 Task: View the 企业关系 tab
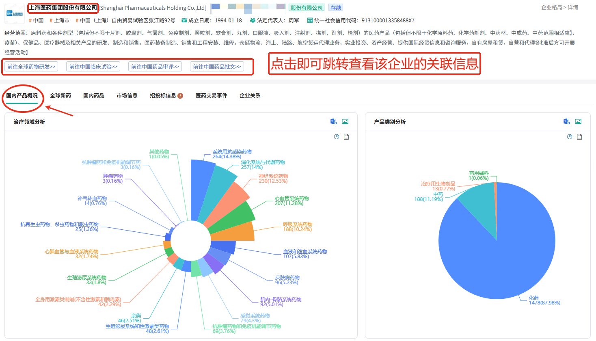(250, 95)
